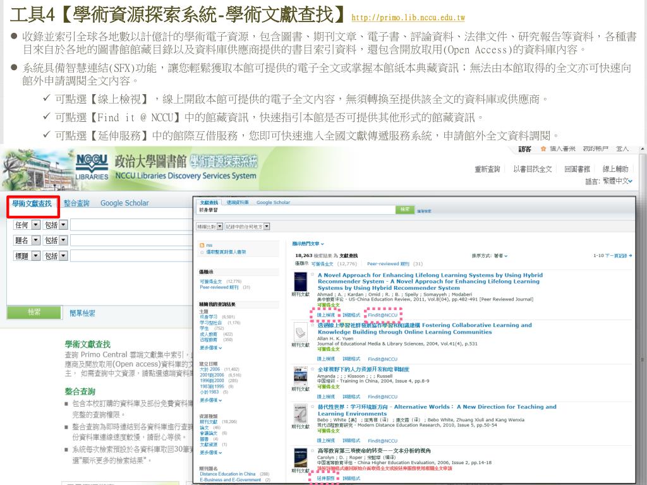Click the next page arrow beside 1-10

630,256
